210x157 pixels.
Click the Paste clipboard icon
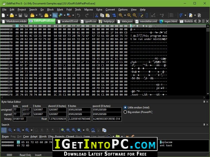pos(108,15)
